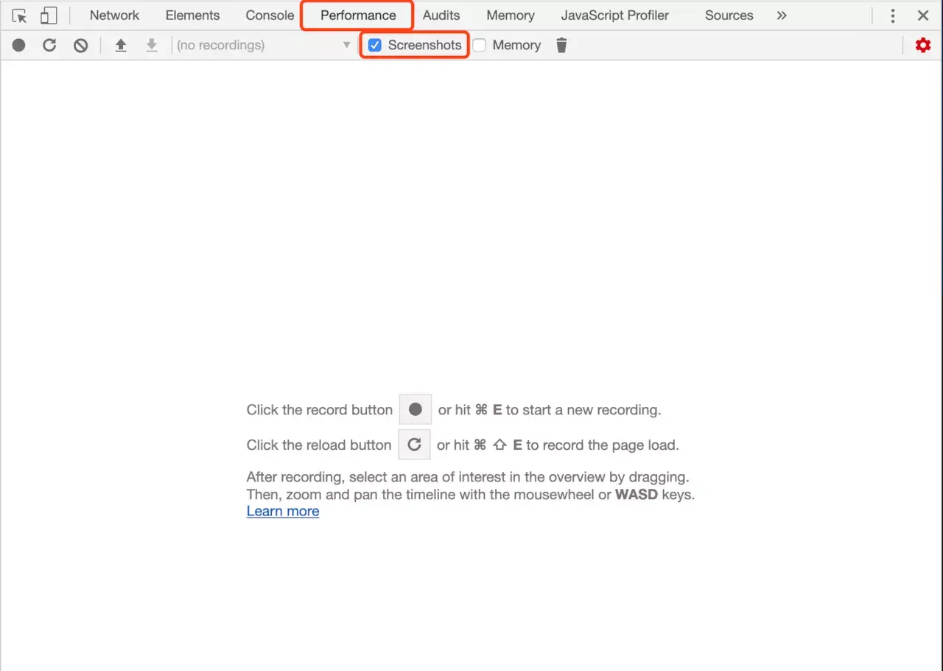Switch to the Elements tab
Viewport: 943px width, 671px height.
pos(192,15)
